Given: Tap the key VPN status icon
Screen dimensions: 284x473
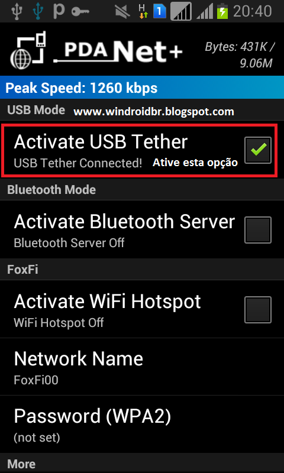Looking at the screenshot, I should (80, 11).
